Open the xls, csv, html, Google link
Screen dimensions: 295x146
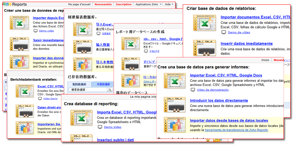coord(163,39)
